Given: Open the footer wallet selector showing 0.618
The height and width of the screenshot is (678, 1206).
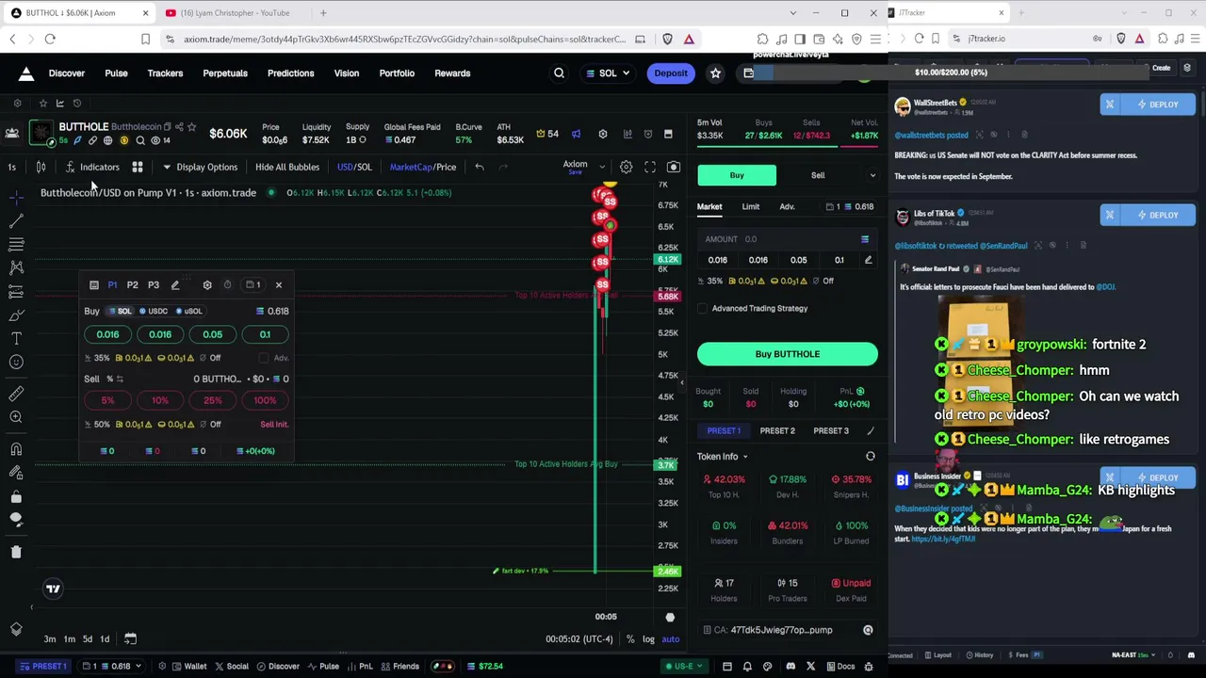Looking at the screenshot, I should pyautogui.click(x=111, y=667).
